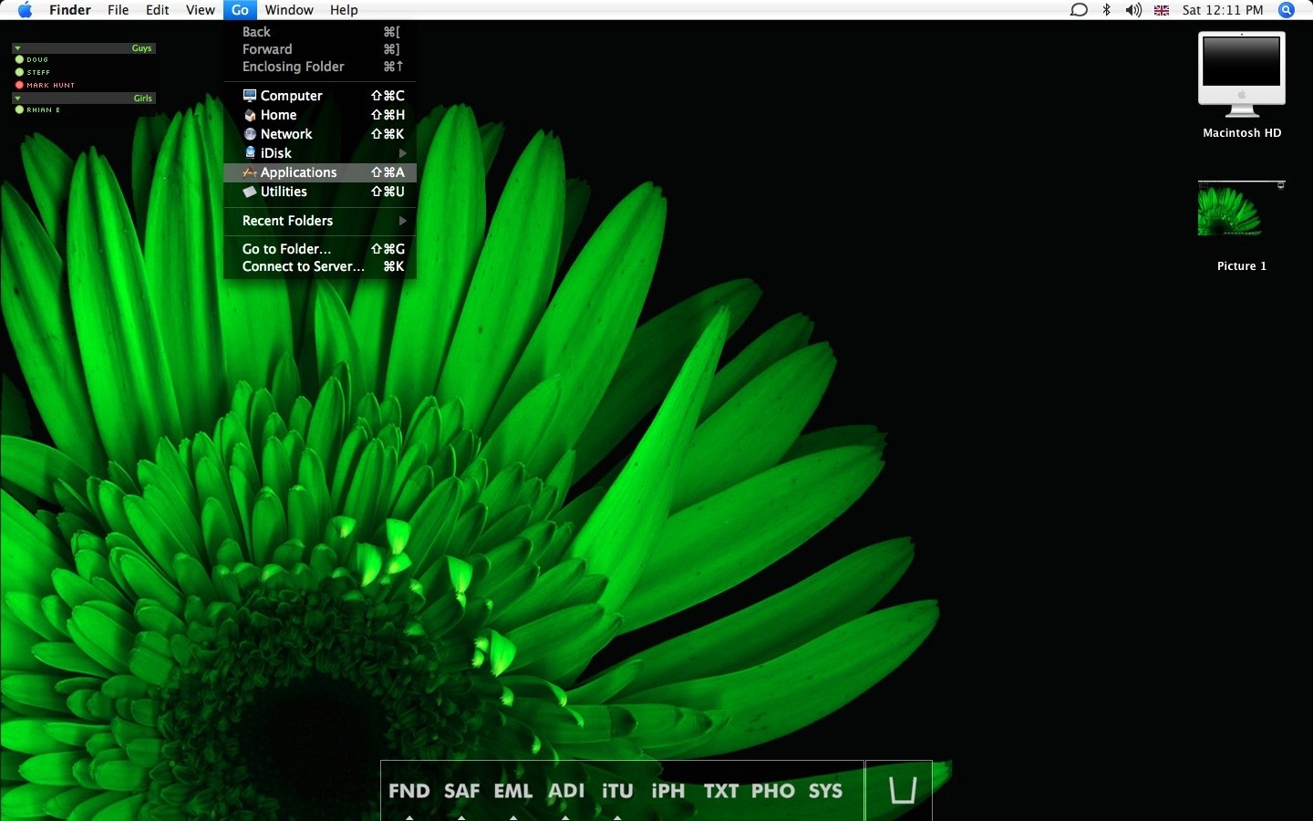Screen dimensions: 1313x821
Task: Open the Edit menu
Action: coord(158,10)
